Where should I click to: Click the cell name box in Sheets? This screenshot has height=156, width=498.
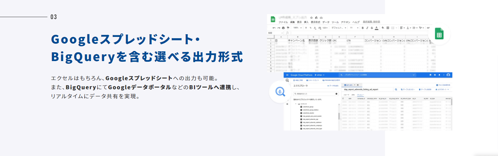coord(275,33)
